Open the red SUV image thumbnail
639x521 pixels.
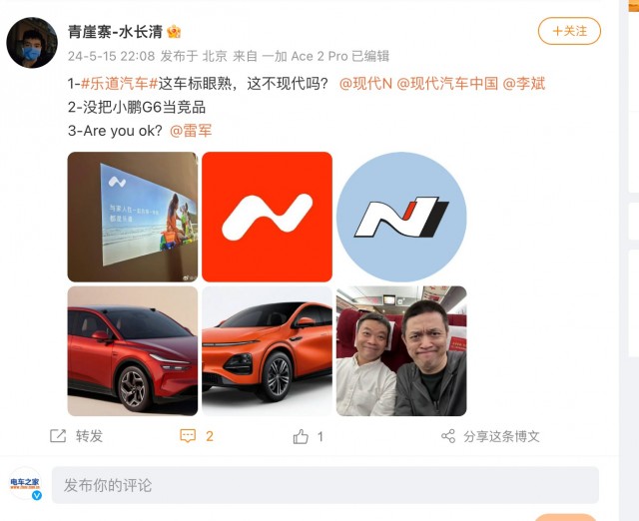pos(133,350)
